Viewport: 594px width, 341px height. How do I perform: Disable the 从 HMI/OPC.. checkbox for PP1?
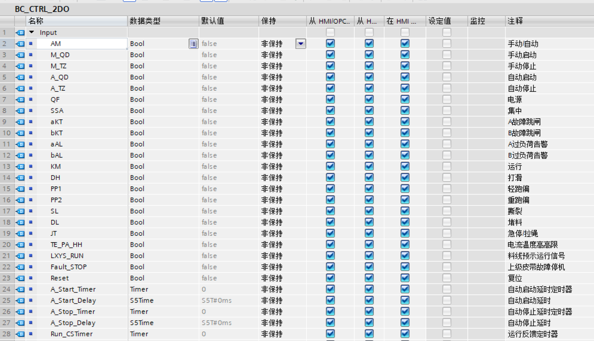(330, 189)
